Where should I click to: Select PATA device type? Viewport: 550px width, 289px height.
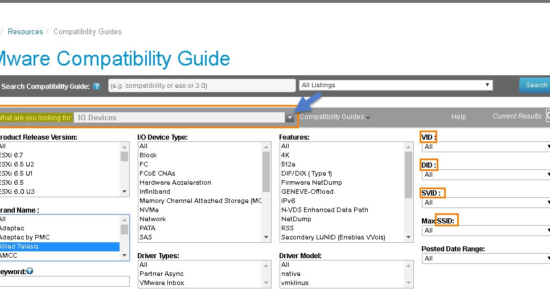click(147, 228)
